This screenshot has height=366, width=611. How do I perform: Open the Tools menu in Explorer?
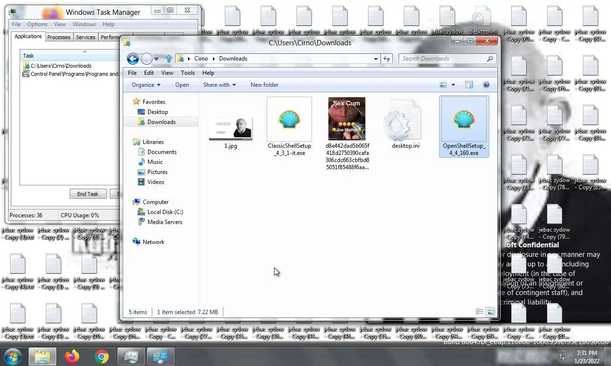coord(188,73)
